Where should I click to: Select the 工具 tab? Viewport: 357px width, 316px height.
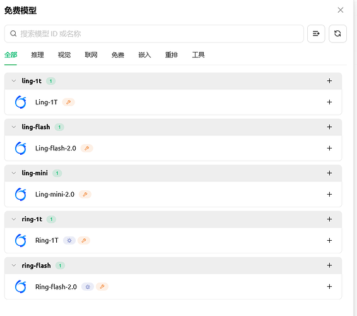click(x=198, y=55)
